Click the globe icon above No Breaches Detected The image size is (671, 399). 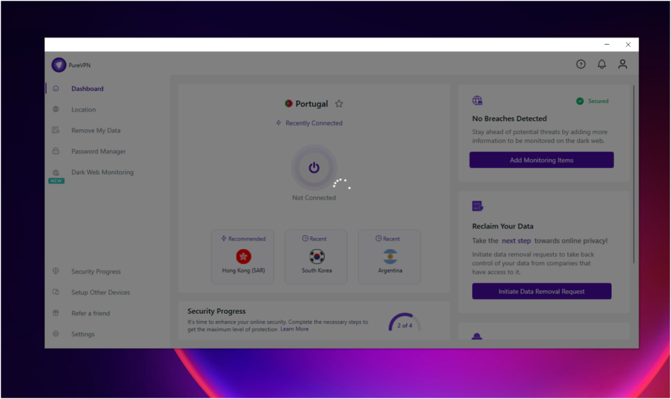pyautogui.click(x=477, y=101)
